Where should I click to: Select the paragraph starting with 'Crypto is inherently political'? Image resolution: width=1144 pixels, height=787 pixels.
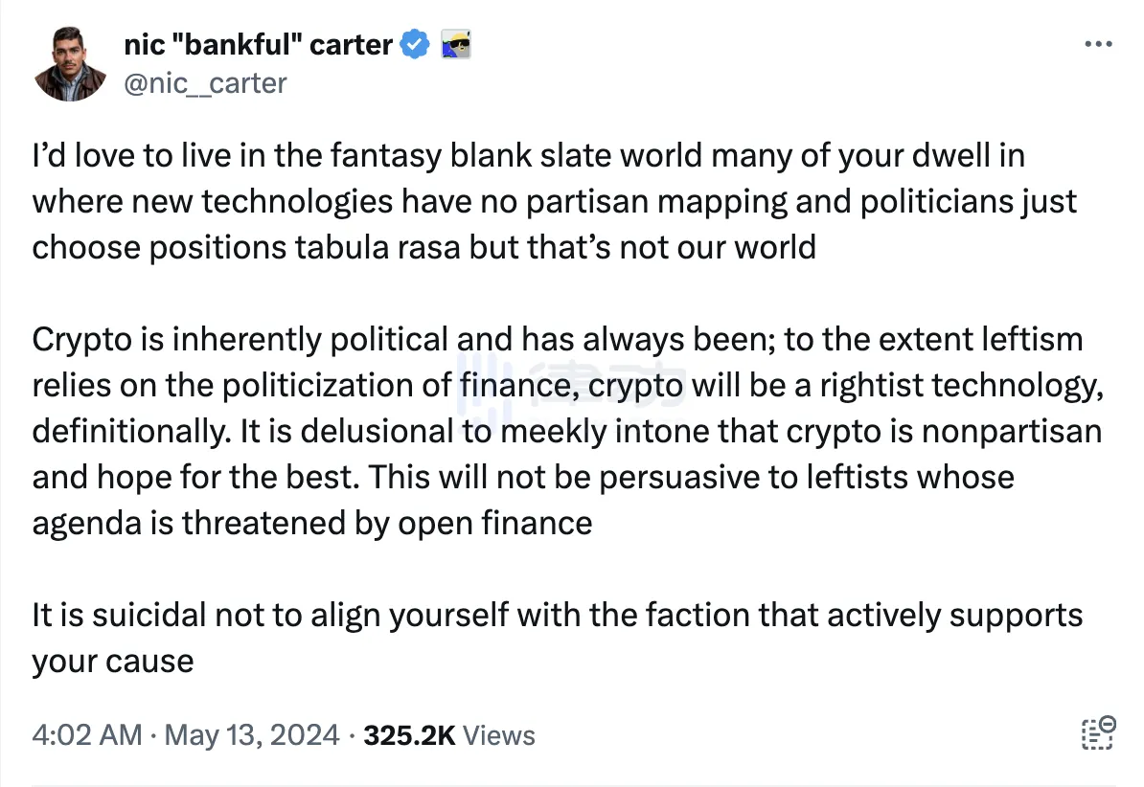[x=556, y=431]
